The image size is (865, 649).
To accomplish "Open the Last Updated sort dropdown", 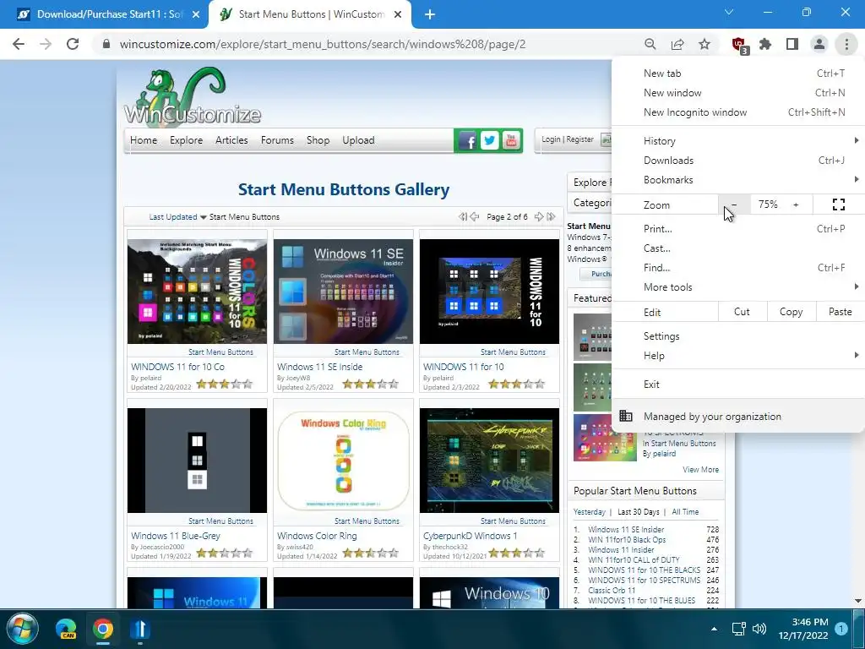I will (x=177, y=217).
